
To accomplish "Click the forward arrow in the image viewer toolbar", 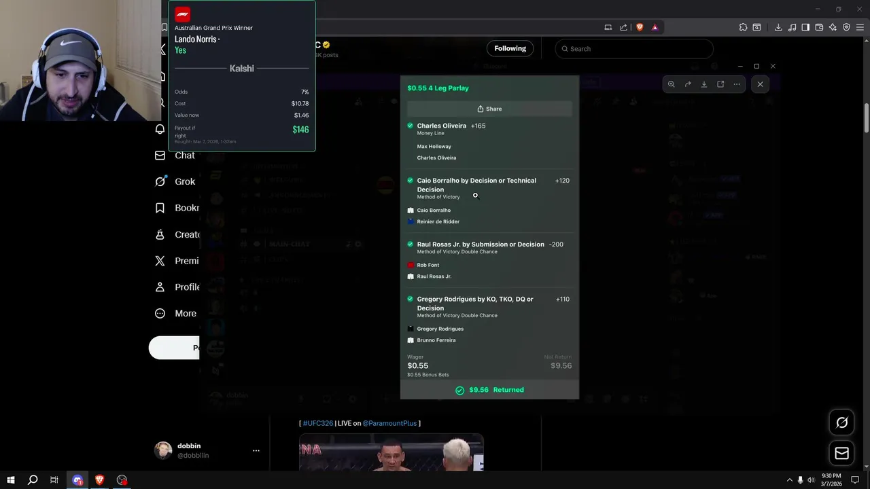I will 688,84.
